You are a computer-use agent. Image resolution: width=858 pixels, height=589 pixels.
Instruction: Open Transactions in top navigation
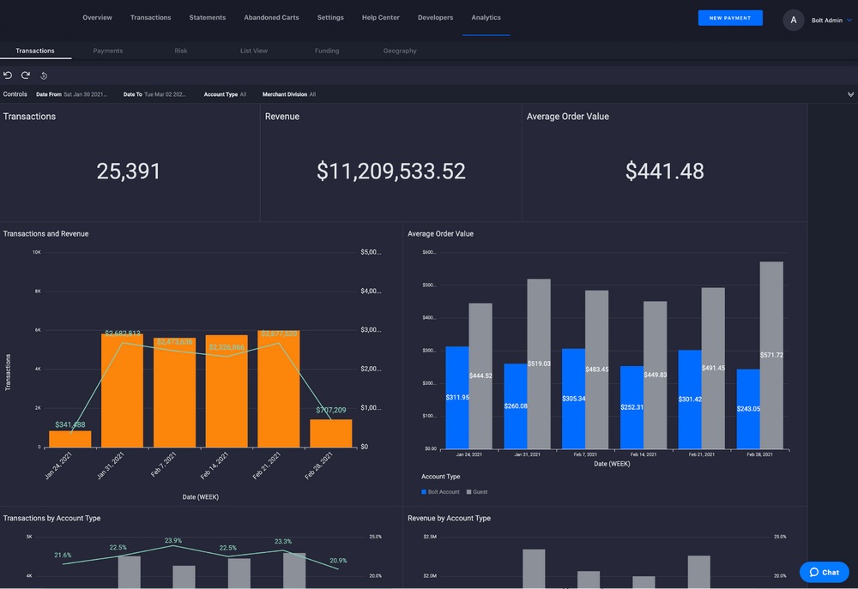coord(150,17)
